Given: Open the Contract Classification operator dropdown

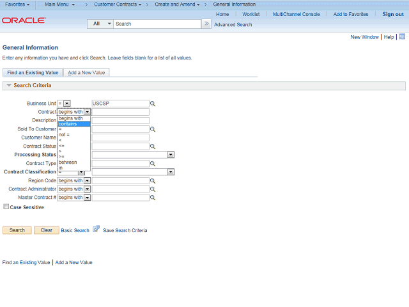Looking at the screenshot, I should click(x=81, y=172).
